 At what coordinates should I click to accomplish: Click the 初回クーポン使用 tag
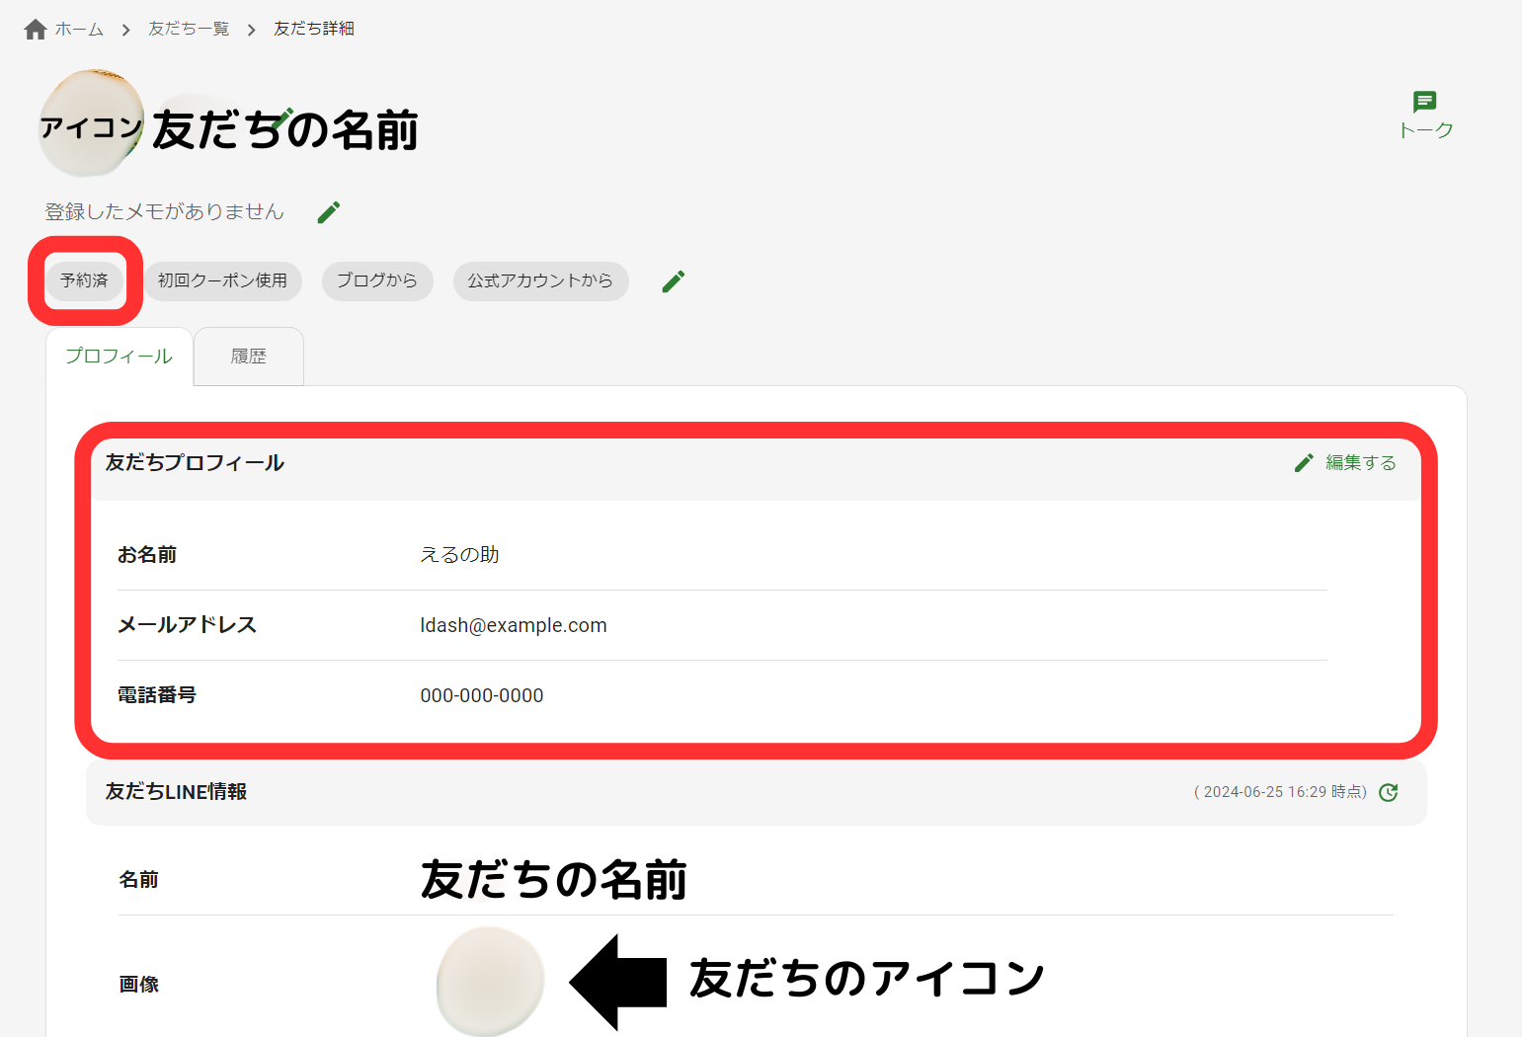[x=223, y=280]
